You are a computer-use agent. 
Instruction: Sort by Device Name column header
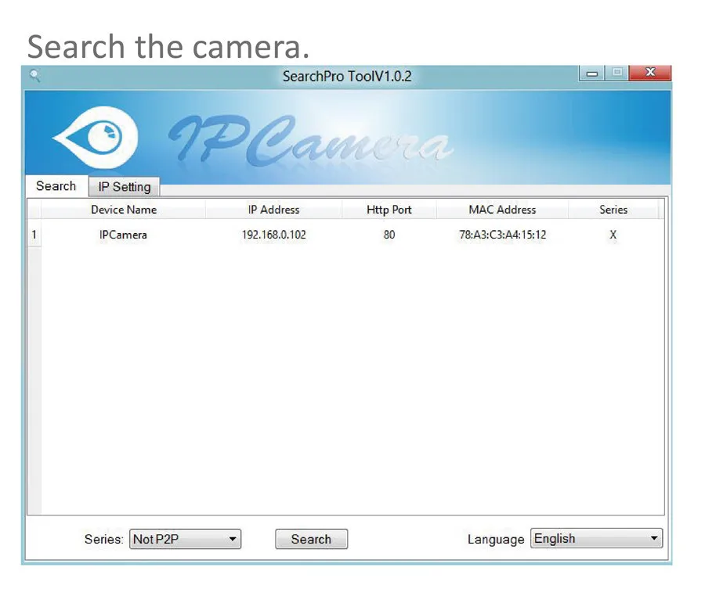pyautogui.click(x=124, y=210)
